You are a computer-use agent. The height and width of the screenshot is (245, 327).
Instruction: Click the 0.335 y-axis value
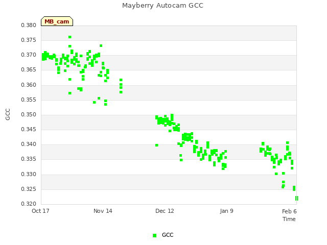(x=29, y=159)
